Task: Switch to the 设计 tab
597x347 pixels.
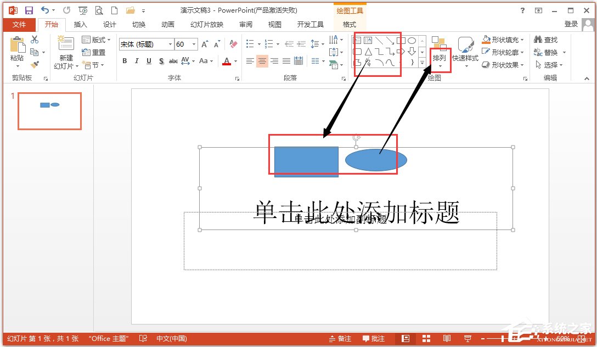Action: pos(109,24)
